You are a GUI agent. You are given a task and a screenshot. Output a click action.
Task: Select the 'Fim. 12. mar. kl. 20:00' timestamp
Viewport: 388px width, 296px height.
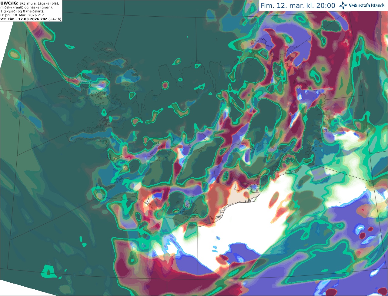click(x=298, y=6)
